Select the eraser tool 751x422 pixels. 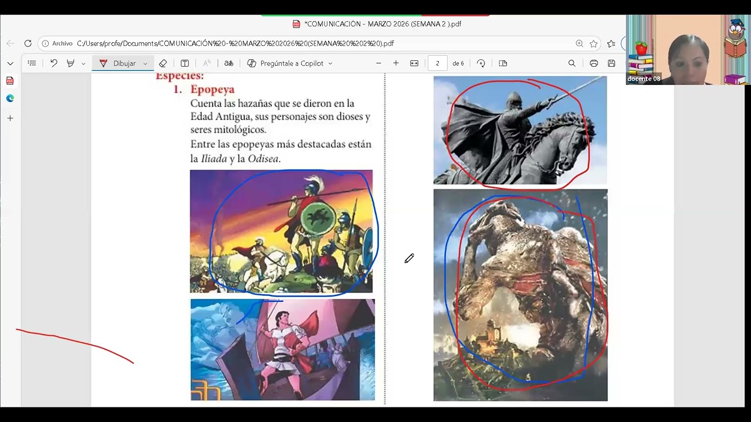click(163, 63)
